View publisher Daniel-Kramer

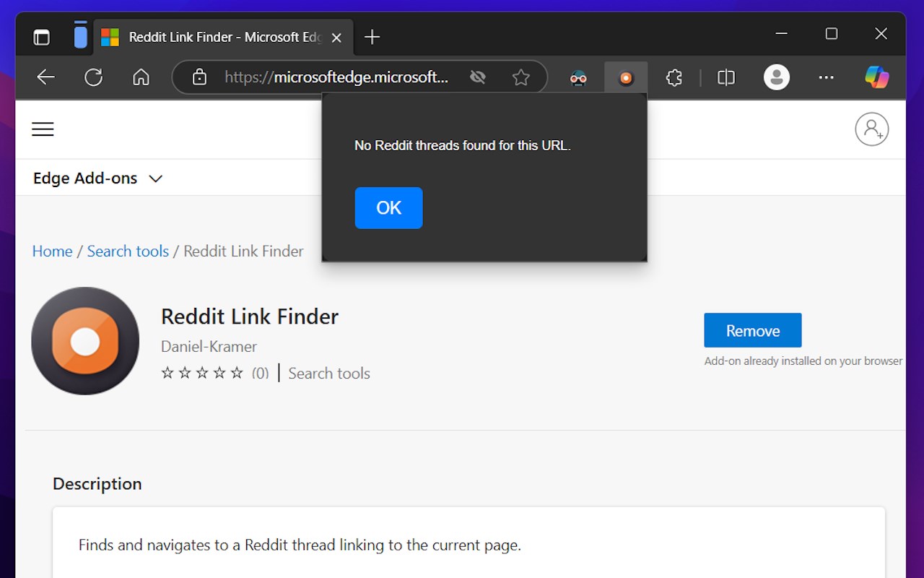point(209,347)
